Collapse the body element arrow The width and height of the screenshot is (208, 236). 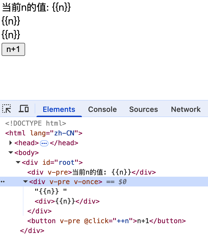(10, 153)
